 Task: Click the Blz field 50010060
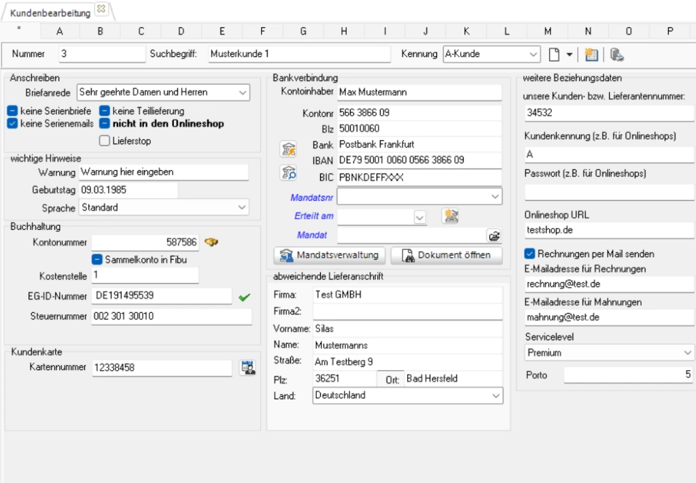(x=419, y=129)
